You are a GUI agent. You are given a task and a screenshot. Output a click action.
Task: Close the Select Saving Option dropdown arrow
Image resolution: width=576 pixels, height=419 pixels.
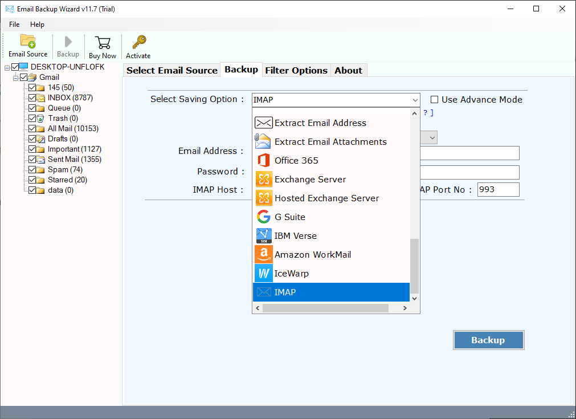415,100
